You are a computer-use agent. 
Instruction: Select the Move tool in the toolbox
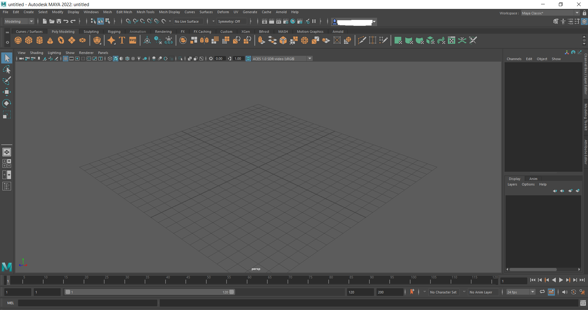point(7,92)
